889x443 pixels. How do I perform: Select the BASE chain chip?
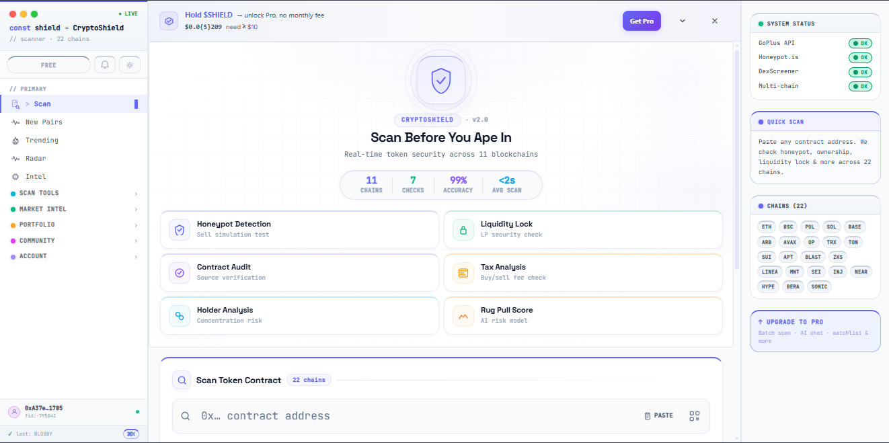854,227
